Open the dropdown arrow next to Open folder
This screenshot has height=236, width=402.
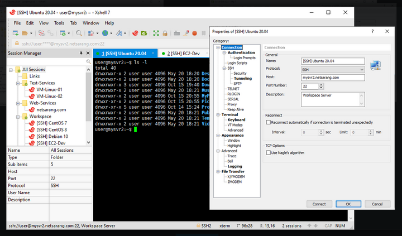coord(31,33)
